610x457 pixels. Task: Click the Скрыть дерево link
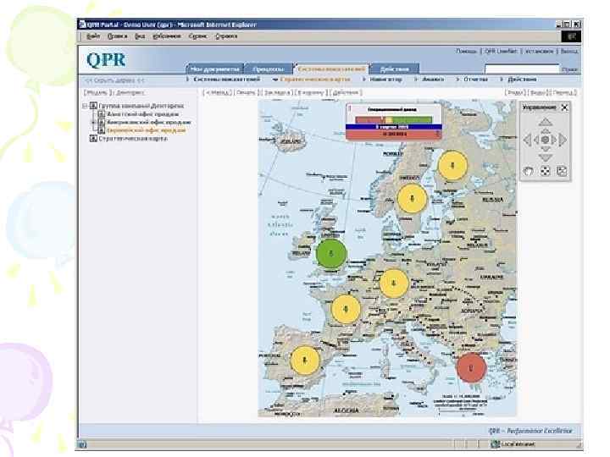pyautogui.click(x=114, y=81)
